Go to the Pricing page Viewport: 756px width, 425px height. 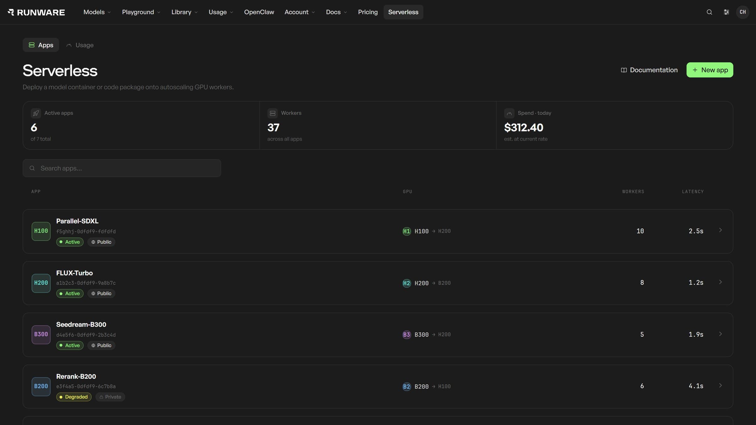click(x=368, y=12)
